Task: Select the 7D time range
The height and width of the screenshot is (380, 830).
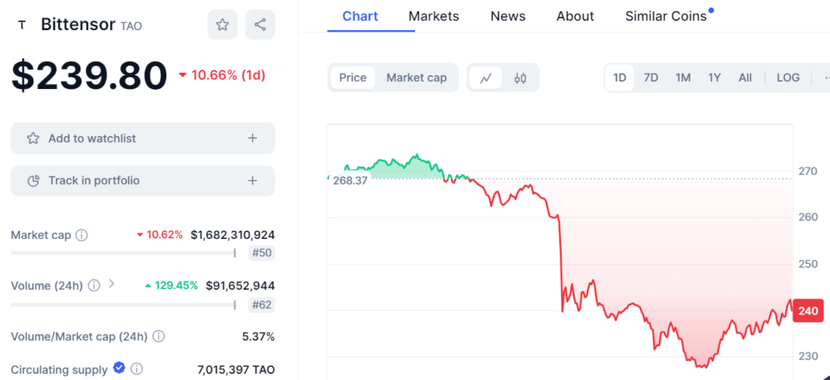Action: click(x=651, y=78)
